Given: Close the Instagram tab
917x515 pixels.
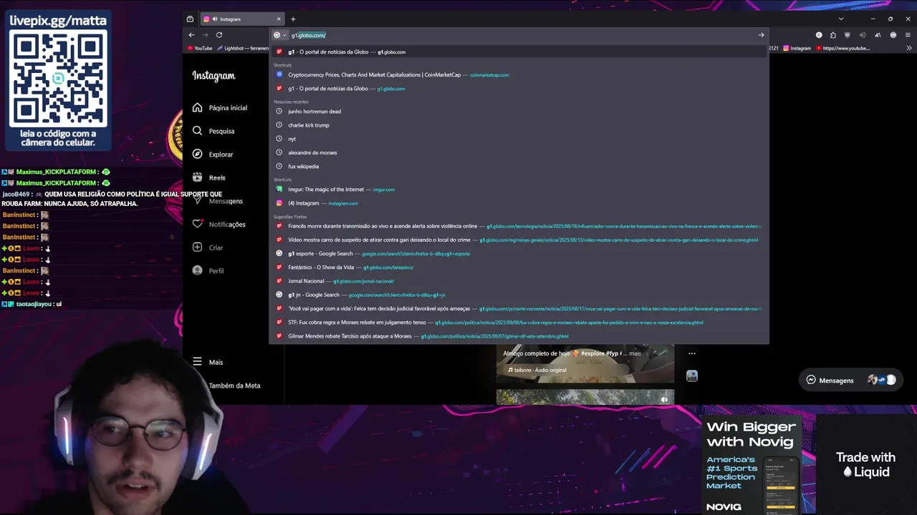Looking at the screenshot, I should [279, 19].
